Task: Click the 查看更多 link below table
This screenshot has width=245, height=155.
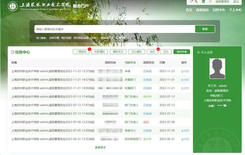Action: tap(100, 148)
